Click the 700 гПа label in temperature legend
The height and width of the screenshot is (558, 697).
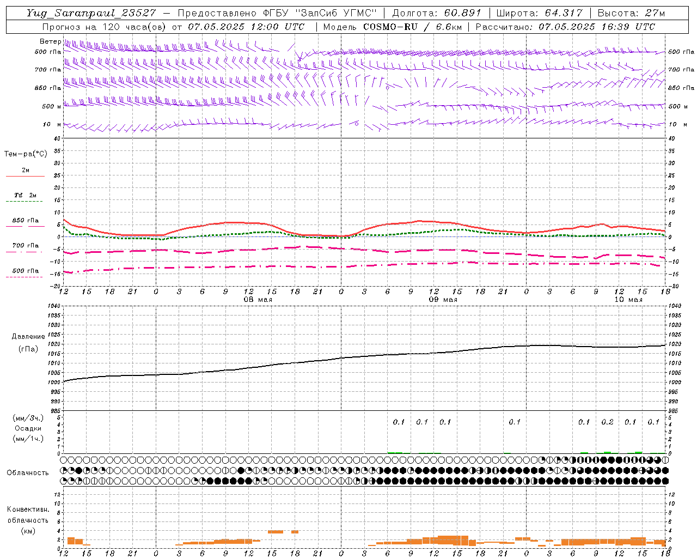point(26,245)
